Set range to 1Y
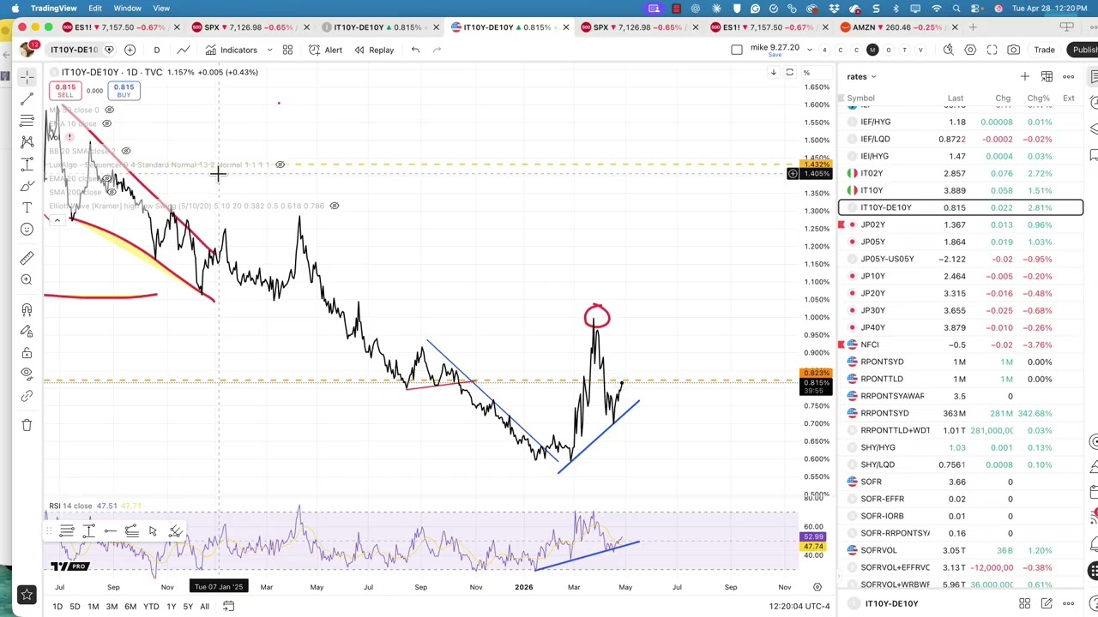Viewport: 1098px width, 617px height. click(x=171, y=607)
